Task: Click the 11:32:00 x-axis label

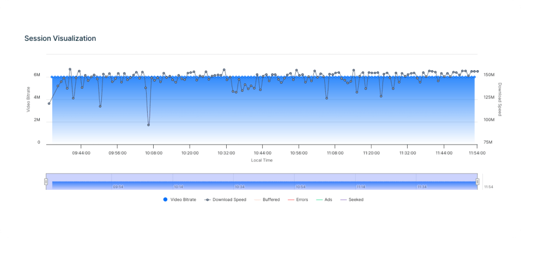Action: click(x=408, y=153)
